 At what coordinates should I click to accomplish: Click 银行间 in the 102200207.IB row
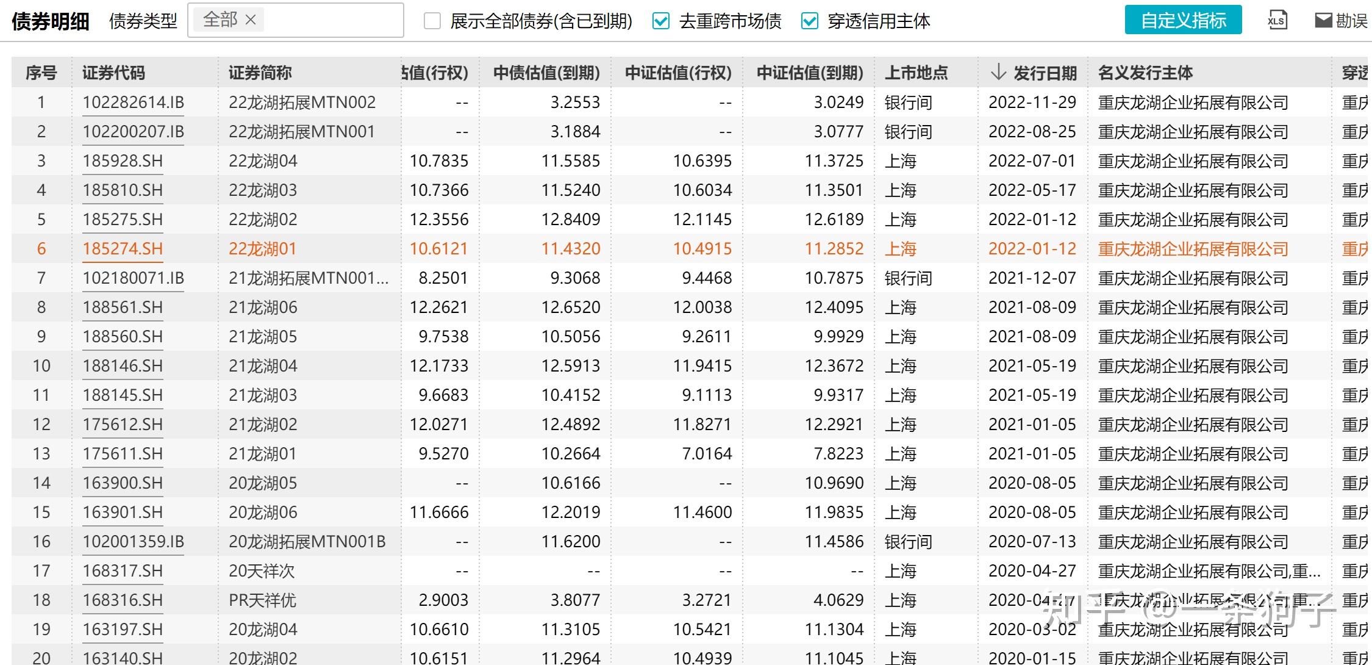point(909,131)
